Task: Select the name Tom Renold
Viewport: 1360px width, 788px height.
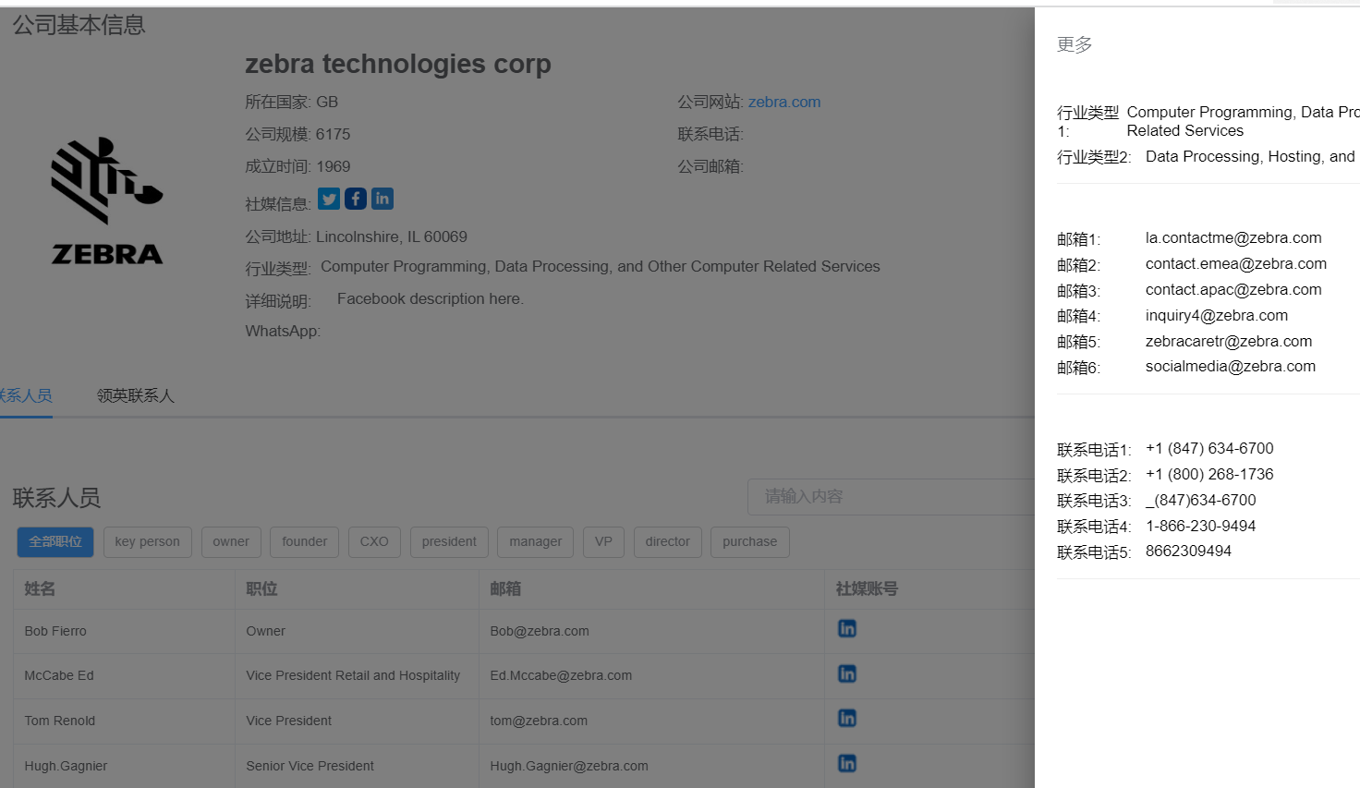Action: click(60, 721)
